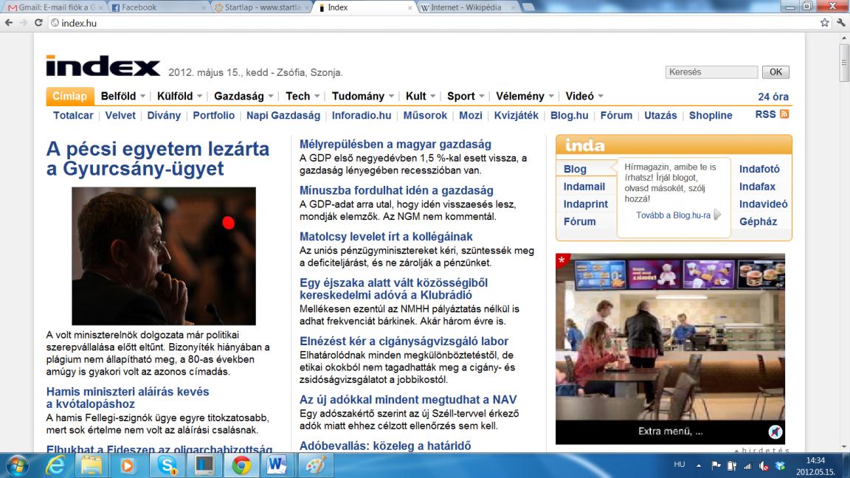Open Mélyrepülésben a magyar gazdaság article
Viewport: 850px width, 478px height.
(x=395, y=144)
